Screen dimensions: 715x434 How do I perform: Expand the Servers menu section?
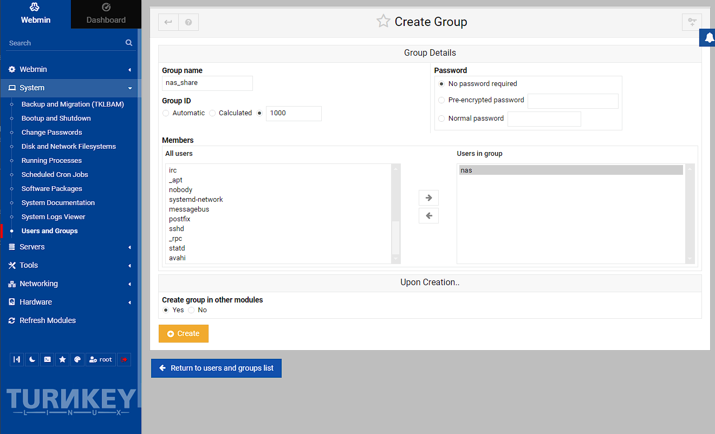pos(32,247)
